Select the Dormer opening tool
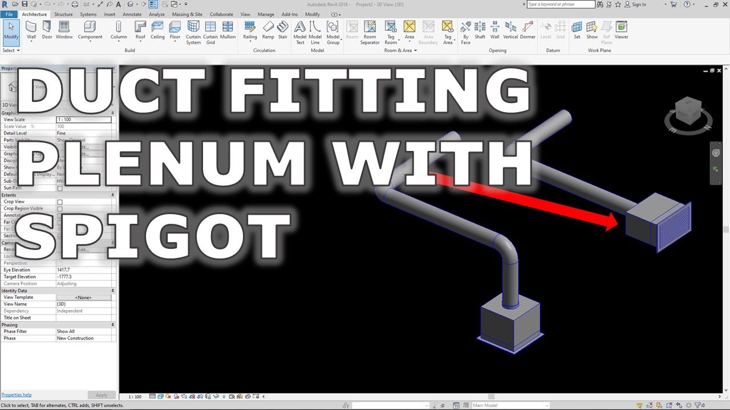The width and height of the screenshot is (730, 410). coord(528,31)
